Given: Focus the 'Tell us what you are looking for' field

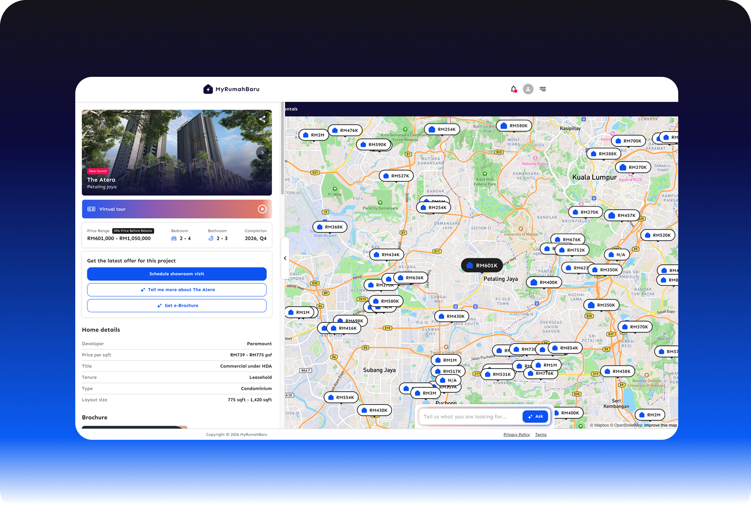Looking at the screenshot, I should click(x=470, y=416).
